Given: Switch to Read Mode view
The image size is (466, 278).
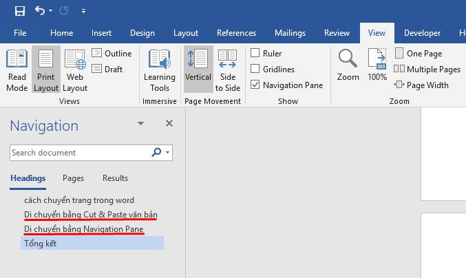Looking at the screenshot, I should pyautogui.click(x=17, y=70).
